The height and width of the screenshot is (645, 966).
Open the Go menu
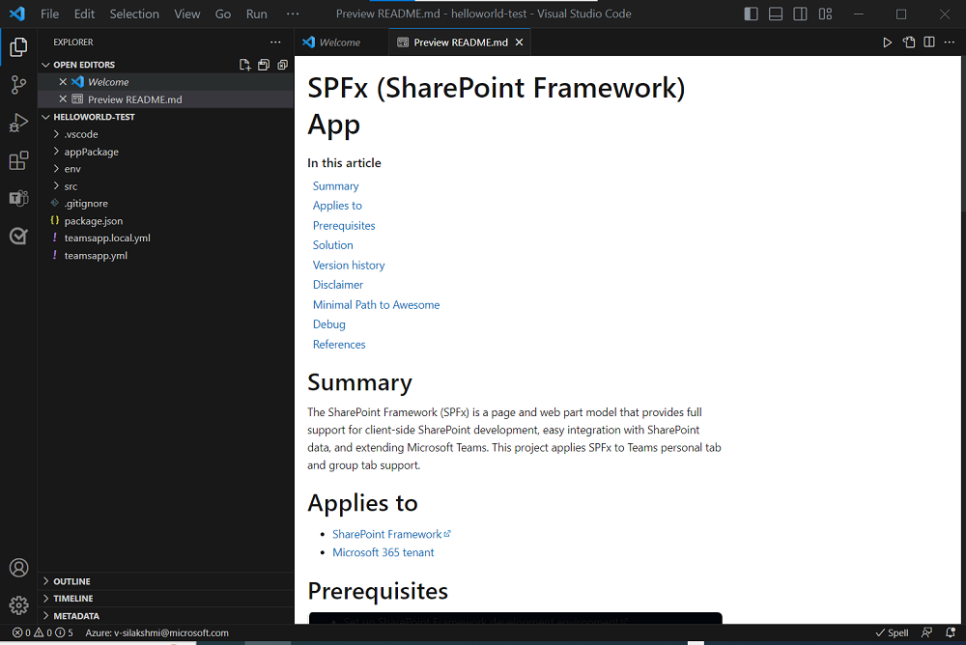coord(223,14)
